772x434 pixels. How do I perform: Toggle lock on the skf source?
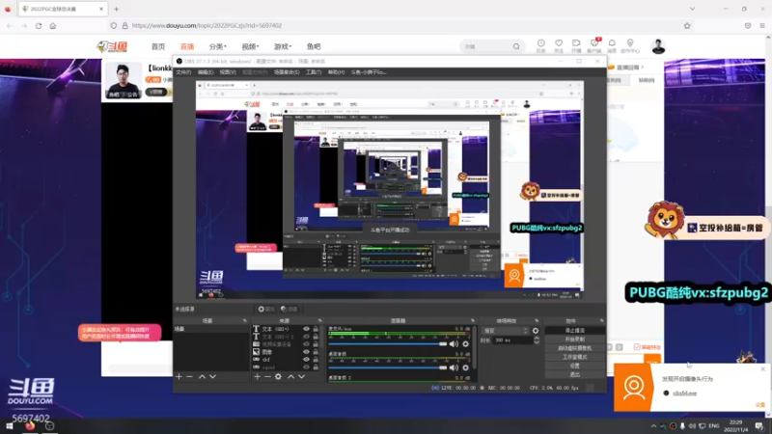[316, 360]
